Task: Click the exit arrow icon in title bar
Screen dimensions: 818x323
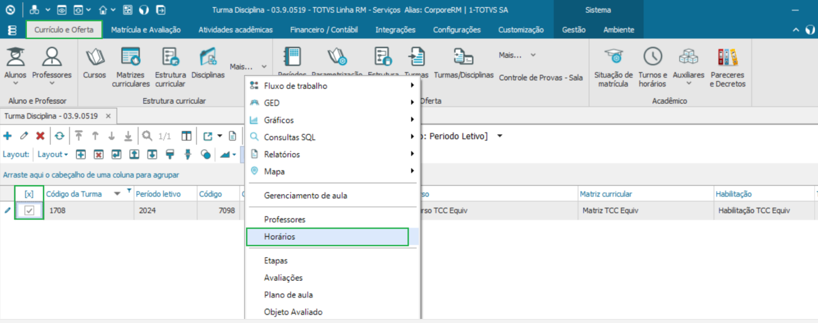Action: click(x=161, y=10)
